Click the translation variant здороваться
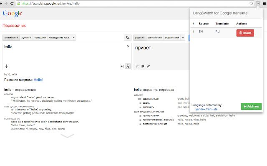The image size is (267, 166). pyautogui.click(x=151, y=99)
